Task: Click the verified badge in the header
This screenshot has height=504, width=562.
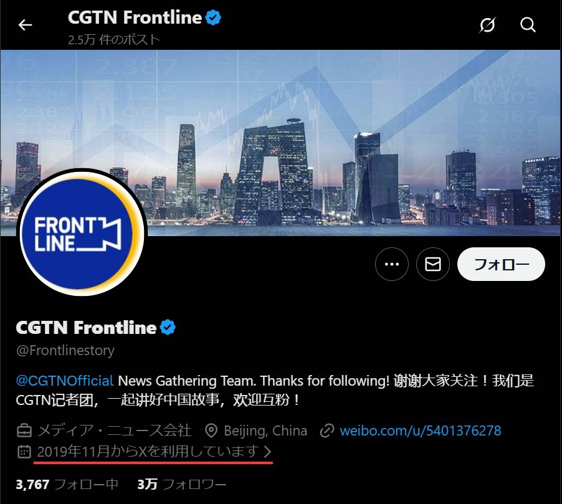Action: (x=213, y=17)
